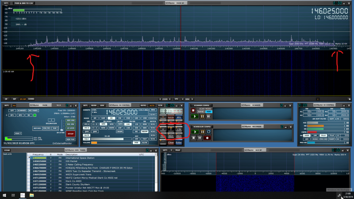Image resolution: width=354 pixels, height=199 pixels.
Task: Adjust NB slider in EX Control
Action: [x=326, y=126]
